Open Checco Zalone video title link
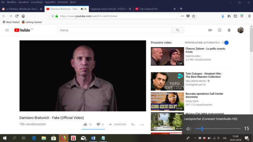Image resolution: width=253 pixels, height=142 pixels. pyautogui.click(x=205, y=50)
